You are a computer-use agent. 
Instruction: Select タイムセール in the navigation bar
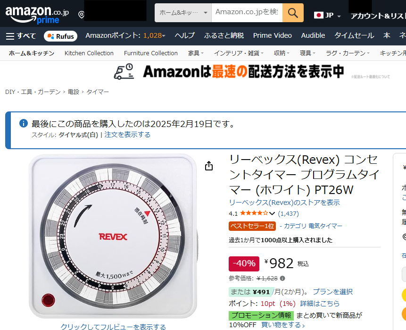tap(354, 35)
